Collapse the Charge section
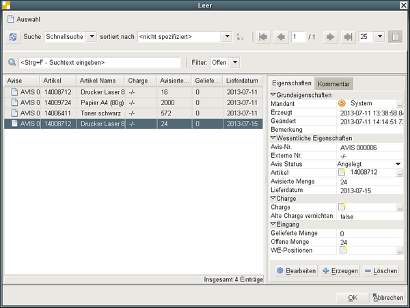This screenshot has height=308, width=410. [x=273, y=198]
